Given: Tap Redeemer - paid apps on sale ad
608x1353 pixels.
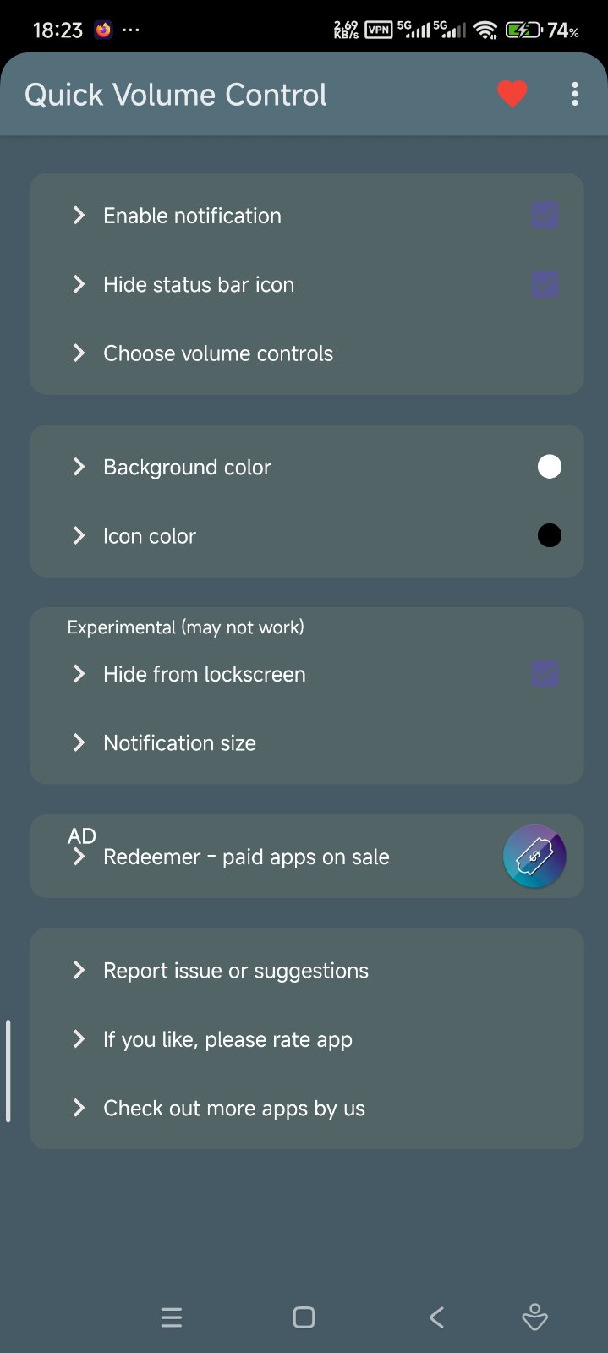Looking at the screenshot, I should click(x=246, y=857).
